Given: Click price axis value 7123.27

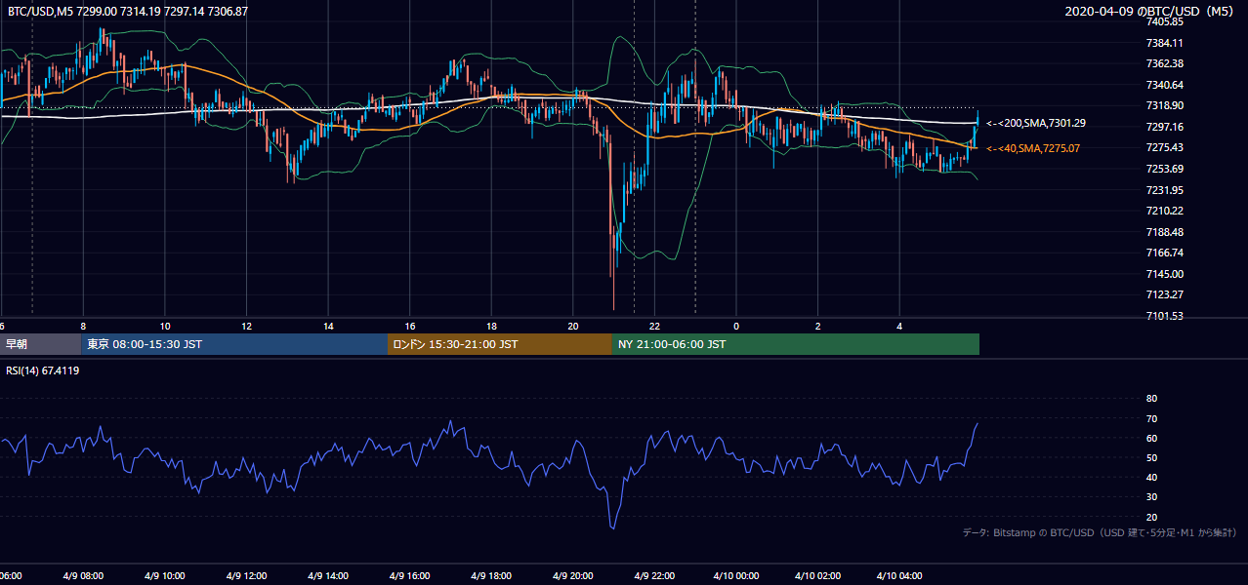Looking at the screenshot, I should (1165, 294).
